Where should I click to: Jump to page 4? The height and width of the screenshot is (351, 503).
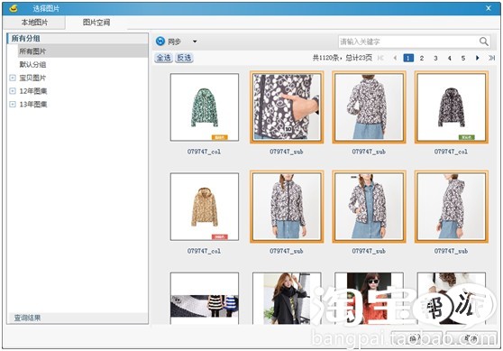pyautogui.click(x=450, y=58)
